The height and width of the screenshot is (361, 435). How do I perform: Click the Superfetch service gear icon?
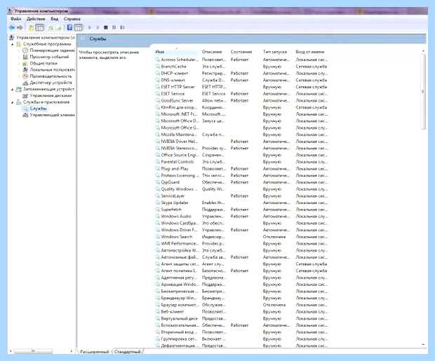[157, 210]
